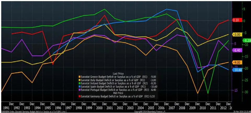251x113 pixels.
Task: Click the -3.00 value in Italy legend row
Action: click(x=153, y=80)
